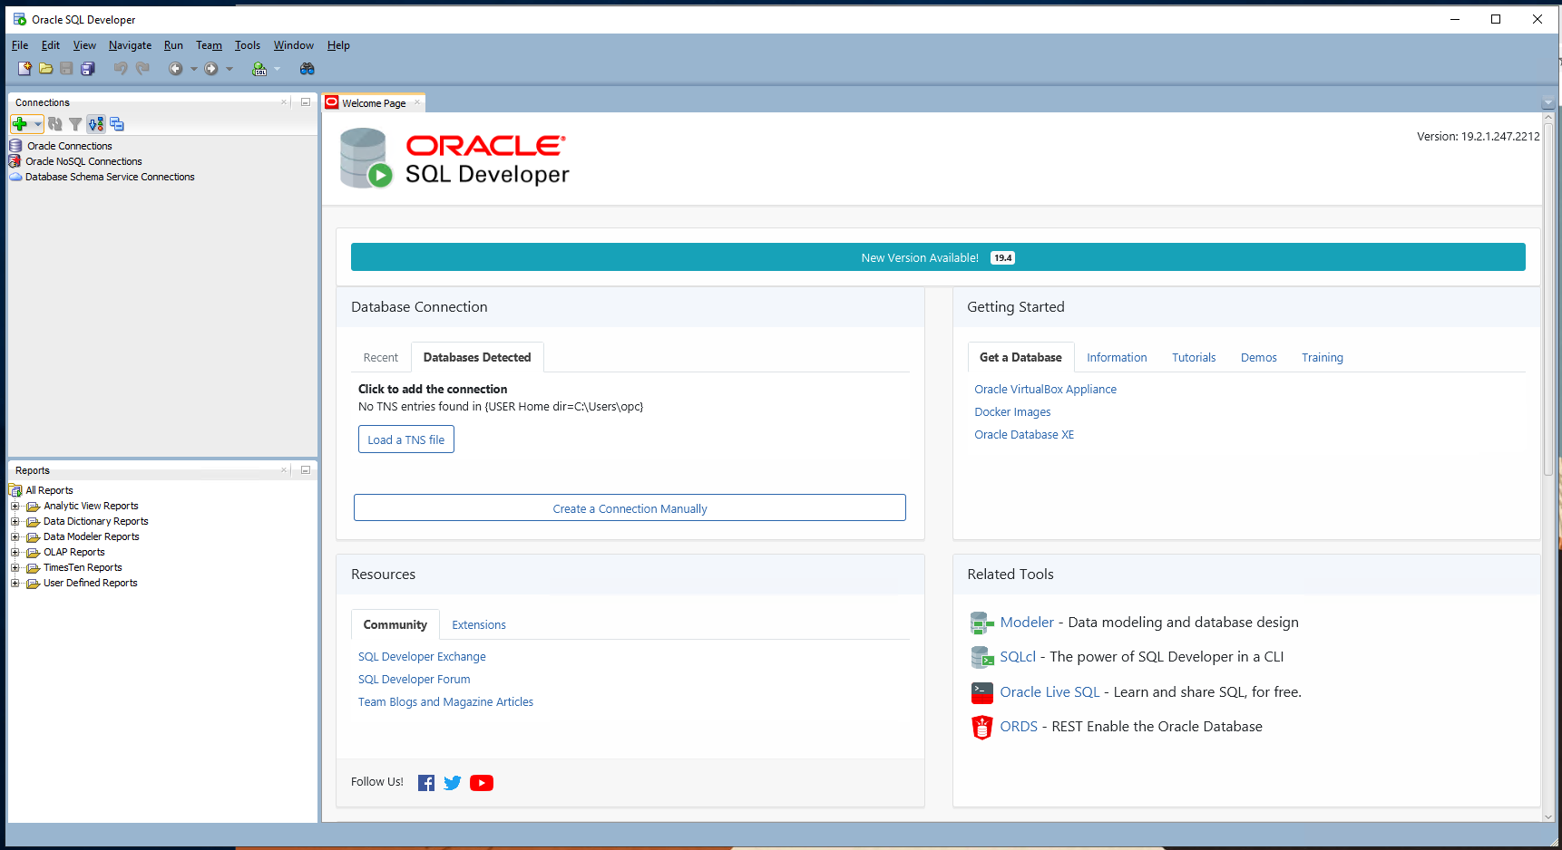Click the binoculars Find DB Object icon
The image size is (1562, 850).
pyautogui.click(x=308, y=69)
